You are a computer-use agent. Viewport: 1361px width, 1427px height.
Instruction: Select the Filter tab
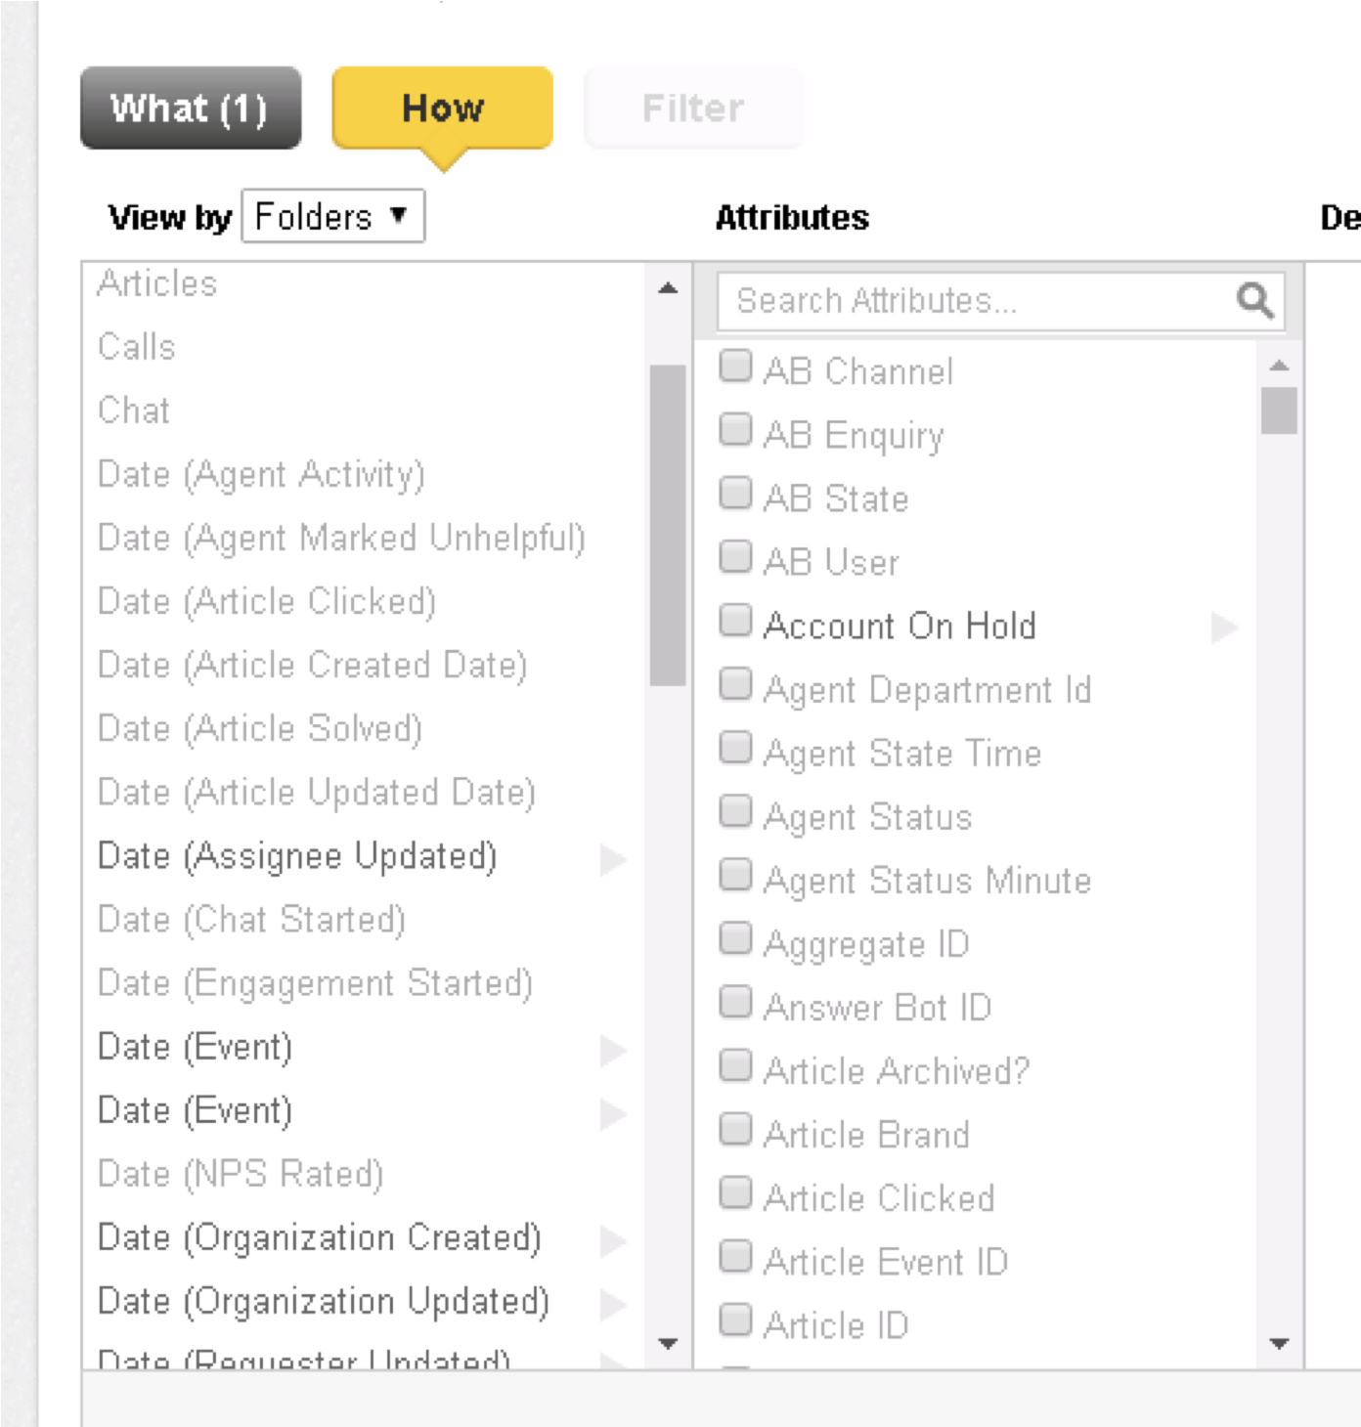693,108
